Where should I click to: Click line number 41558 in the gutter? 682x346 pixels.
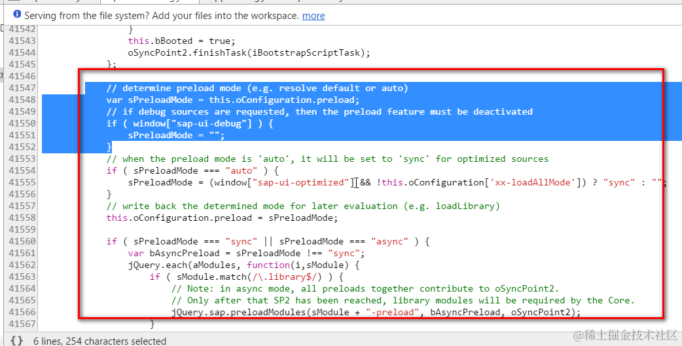22,218
